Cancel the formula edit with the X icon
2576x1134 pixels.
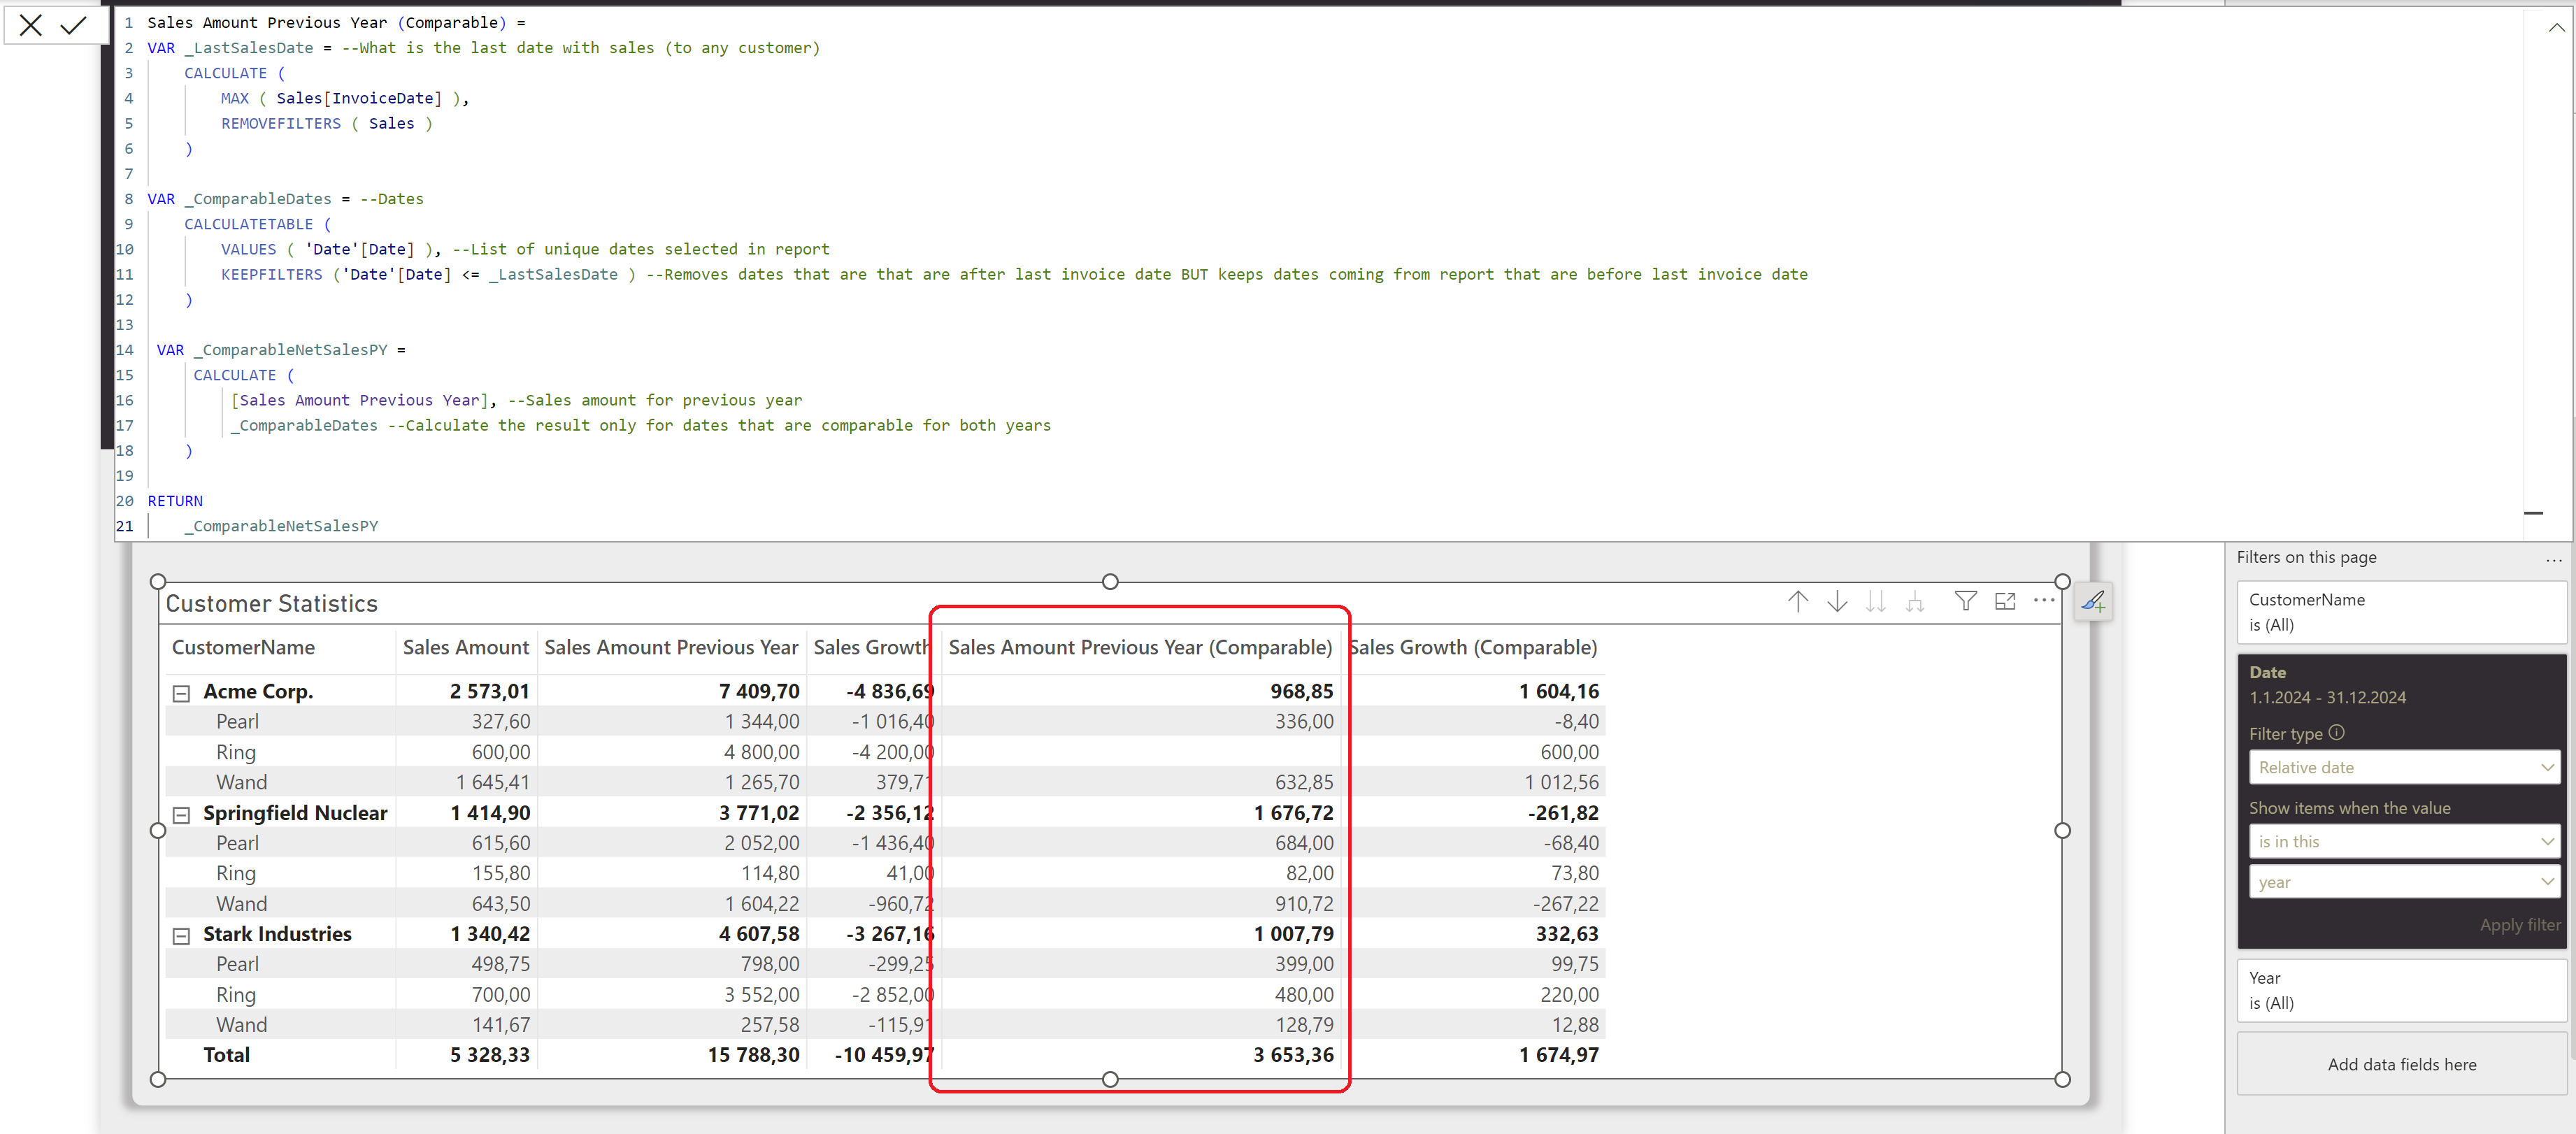pos(31,25)
